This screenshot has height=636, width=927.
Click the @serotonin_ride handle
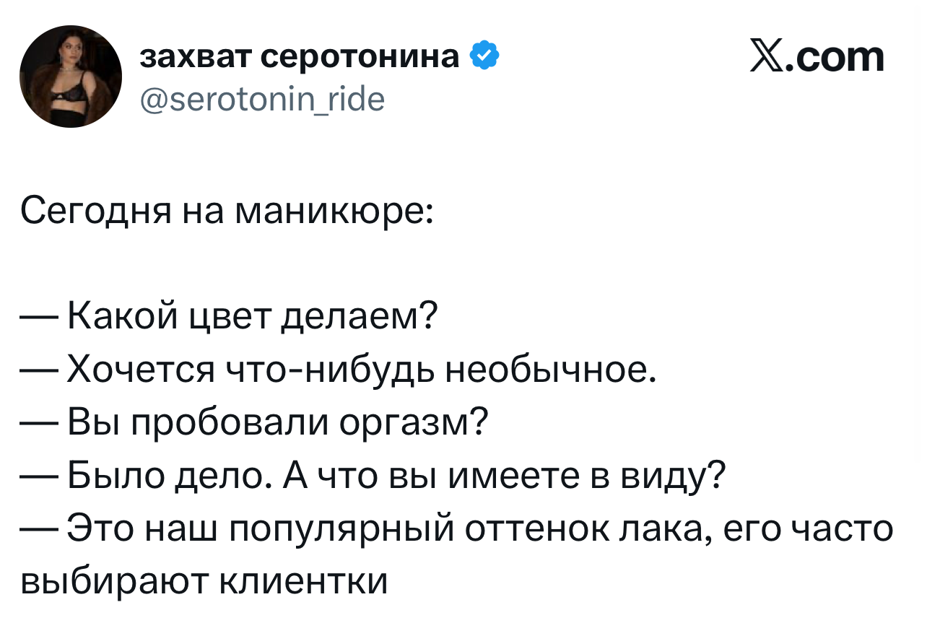[x=261, y=98]
